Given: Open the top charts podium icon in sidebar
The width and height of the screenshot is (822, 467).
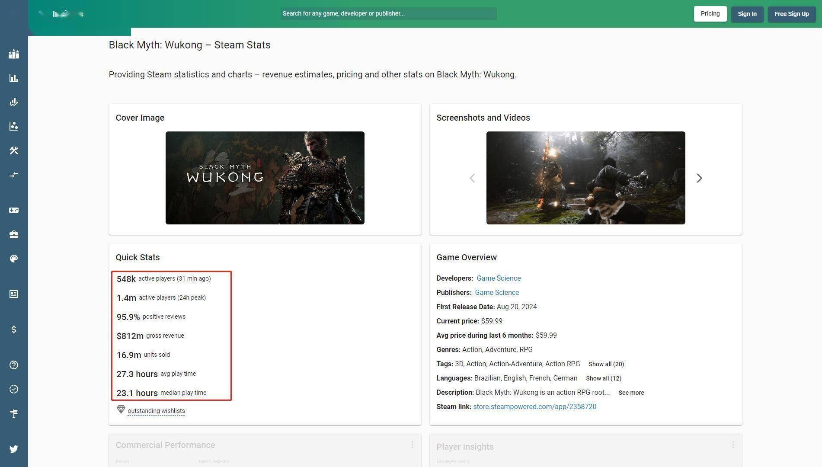Looking at the screenshot, I should (14, 54).
